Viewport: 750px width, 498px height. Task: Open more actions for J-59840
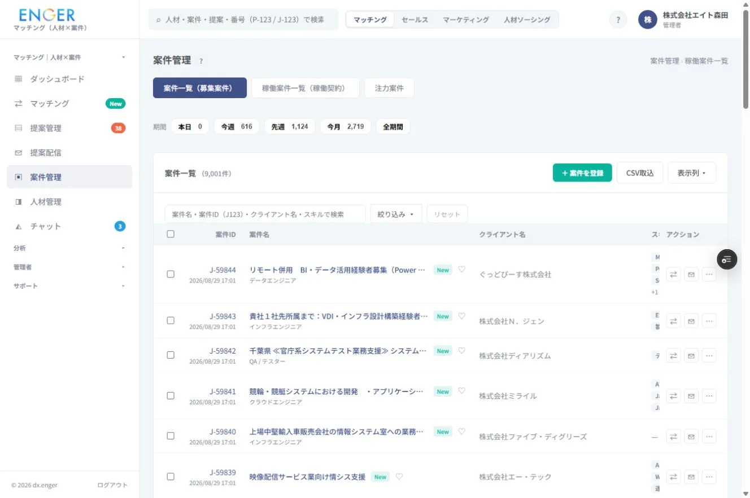[709, 436]
